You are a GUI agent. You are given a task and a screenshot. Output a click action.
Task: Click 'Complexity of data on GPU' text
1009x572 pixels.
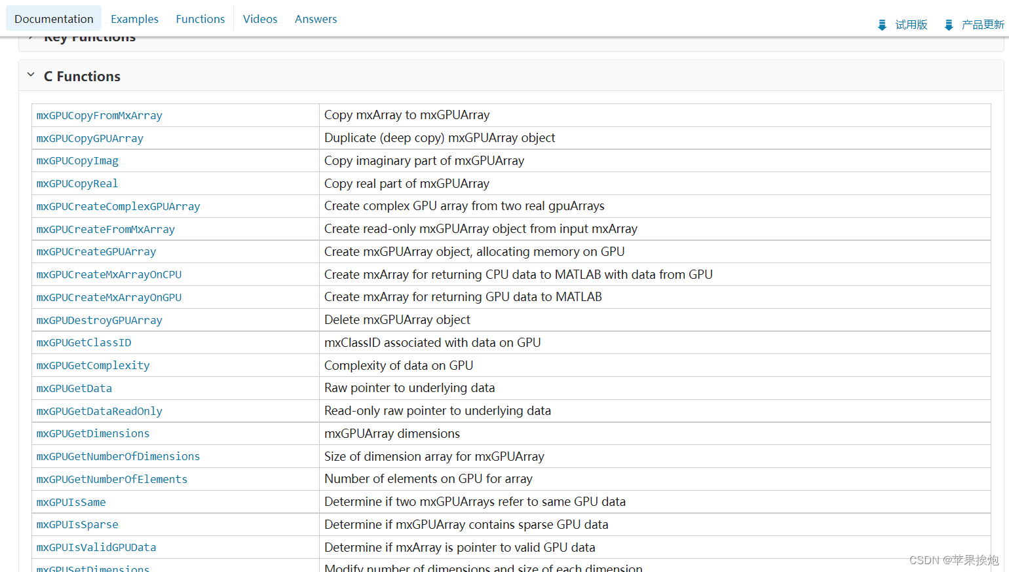tap(399, 366)
